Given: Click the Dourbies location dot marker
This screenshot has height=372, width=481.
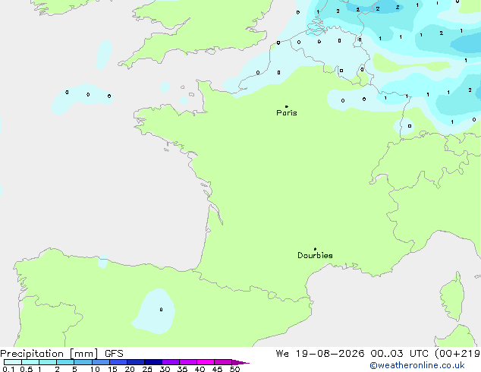Looking at the screenshot, I should [315, 249].
